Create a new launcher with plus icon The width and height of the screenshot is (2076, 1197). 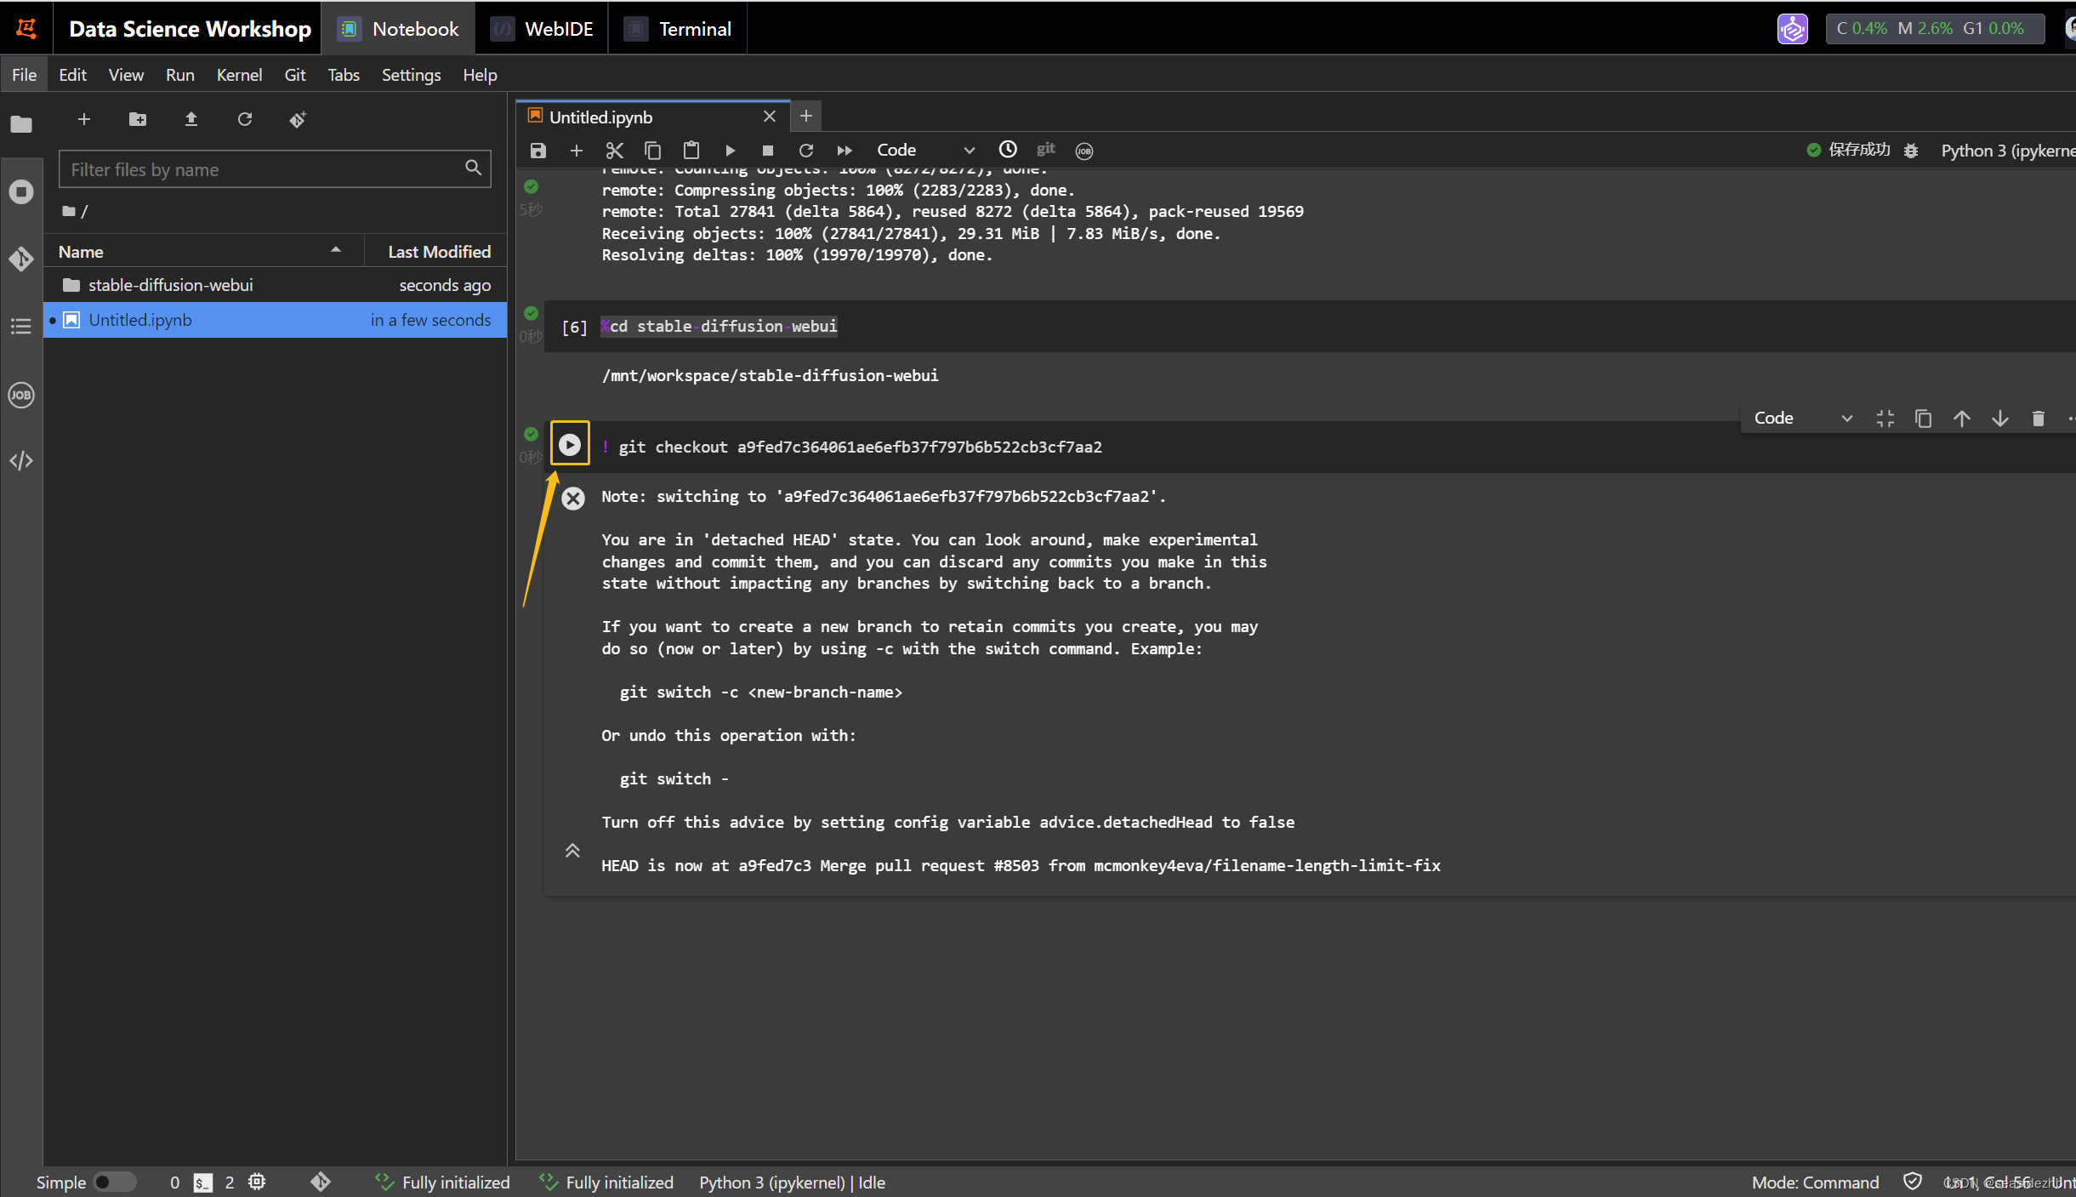pos(83,119)
